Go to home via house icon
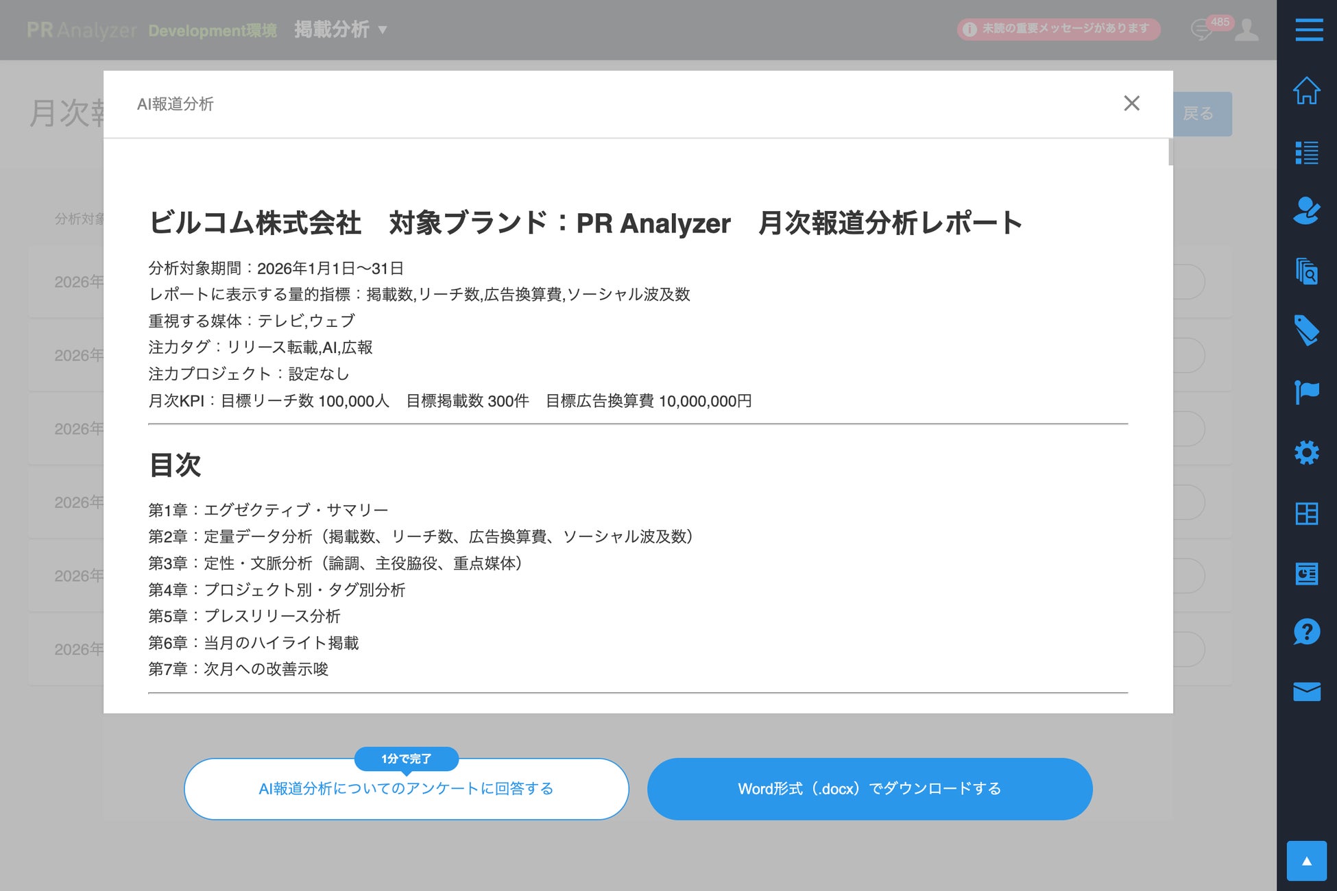 click(1306, 90)
